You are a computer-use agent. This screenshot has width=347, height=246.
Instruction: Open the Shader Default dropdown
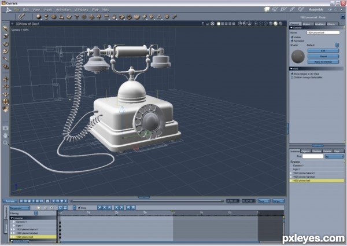point(337,45)
